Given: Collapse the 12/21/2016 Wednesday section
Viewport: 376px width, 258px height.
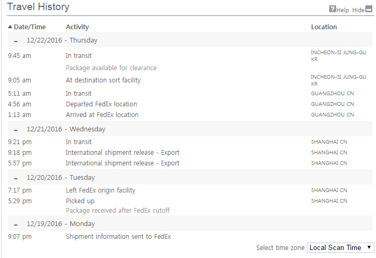Looking at the screenshot, I should click(16, 129).
